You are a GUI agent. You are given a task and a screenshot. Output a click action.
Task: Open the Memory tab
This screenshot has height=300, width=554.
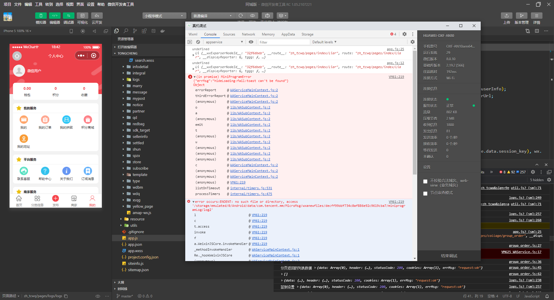coord(268,34)
